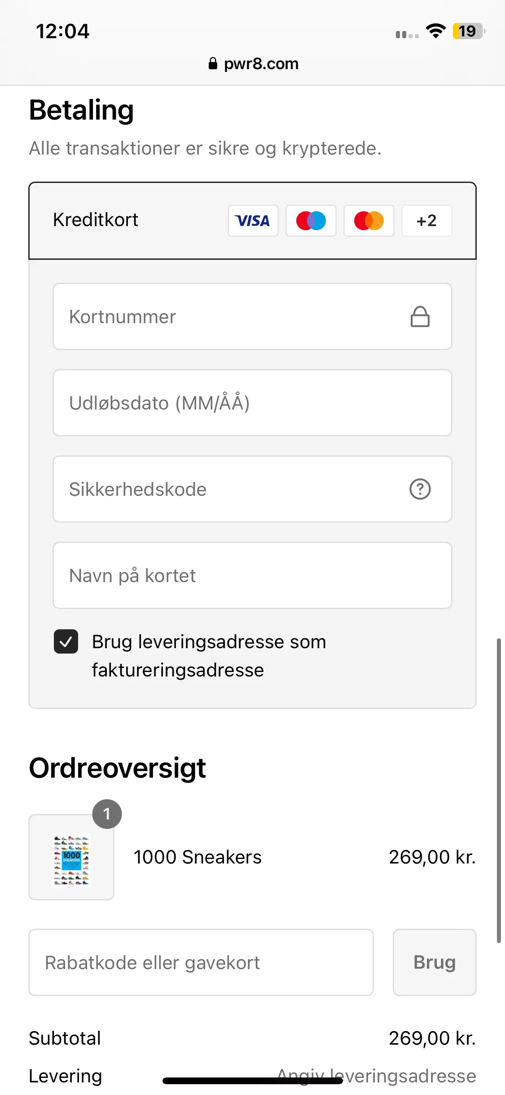This screenshot has width=505, height=1095.
Task: Tap the Wi-Fi status icon
Action: click(435, 31)
